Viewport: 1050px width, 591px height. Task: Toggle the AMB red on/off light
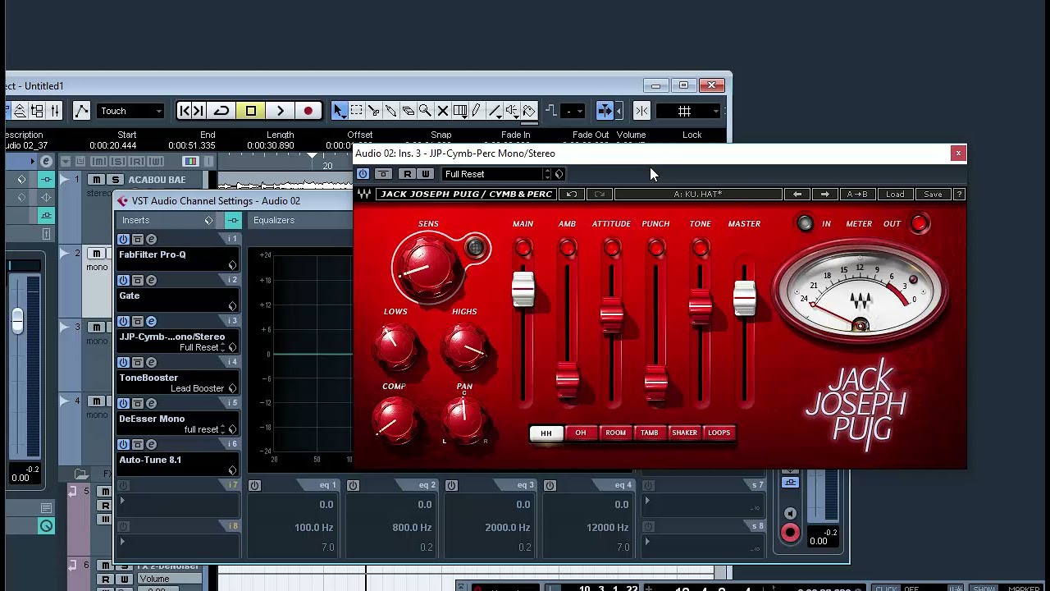click(x=567, y=247)
